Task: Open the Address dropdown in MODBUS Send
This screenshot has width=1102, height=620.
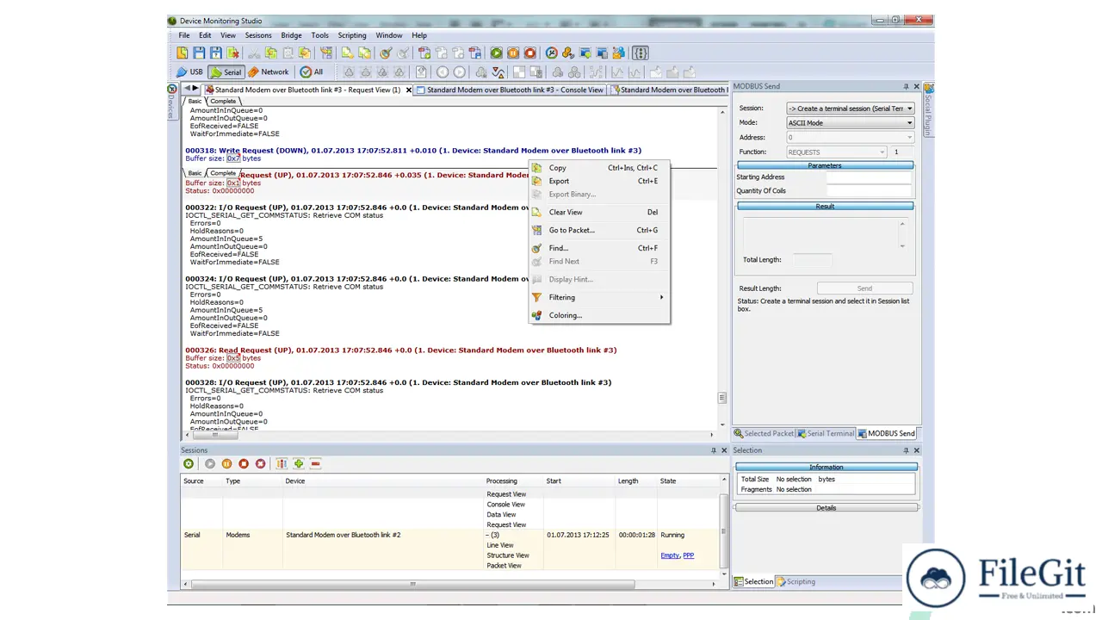Action: point(909,138)
